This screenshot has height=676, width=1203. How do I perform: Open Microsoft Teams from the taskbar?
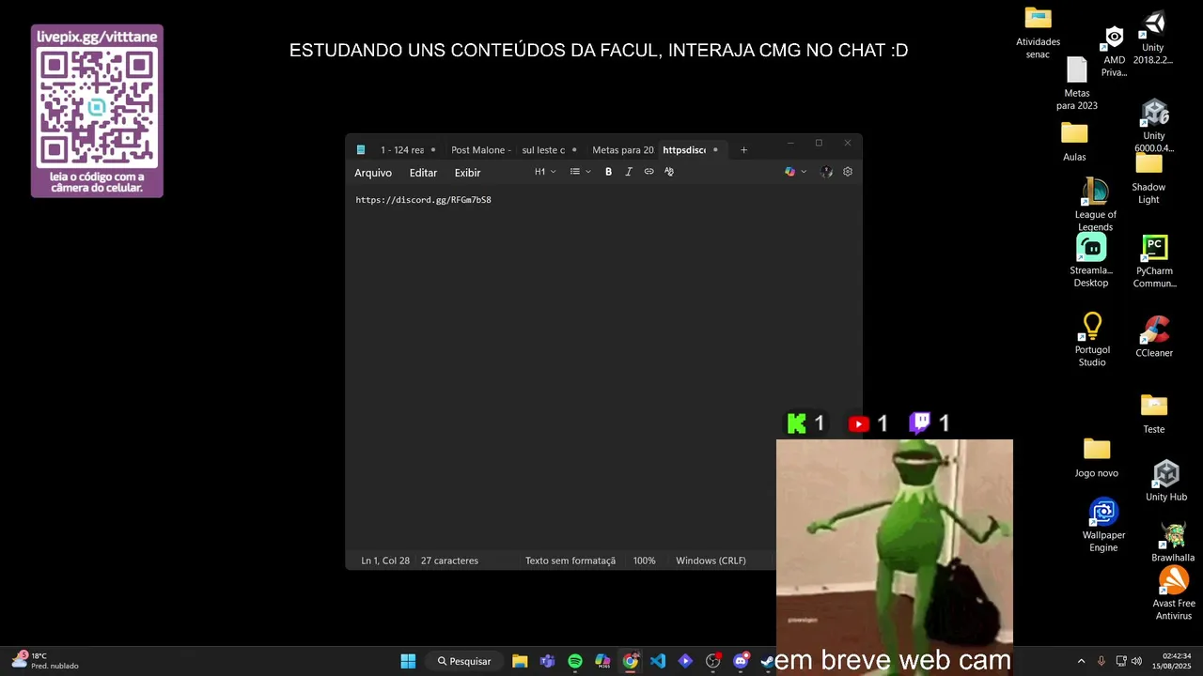547,661
